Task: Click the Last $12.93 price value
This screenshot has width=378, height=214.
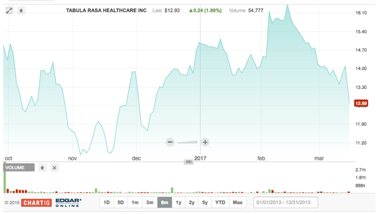Action: (172, 11)
